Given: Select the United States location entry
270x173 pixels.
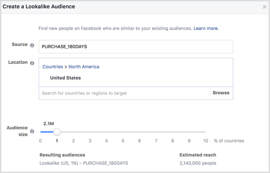Looking at the screenshot, I should 65,78.
